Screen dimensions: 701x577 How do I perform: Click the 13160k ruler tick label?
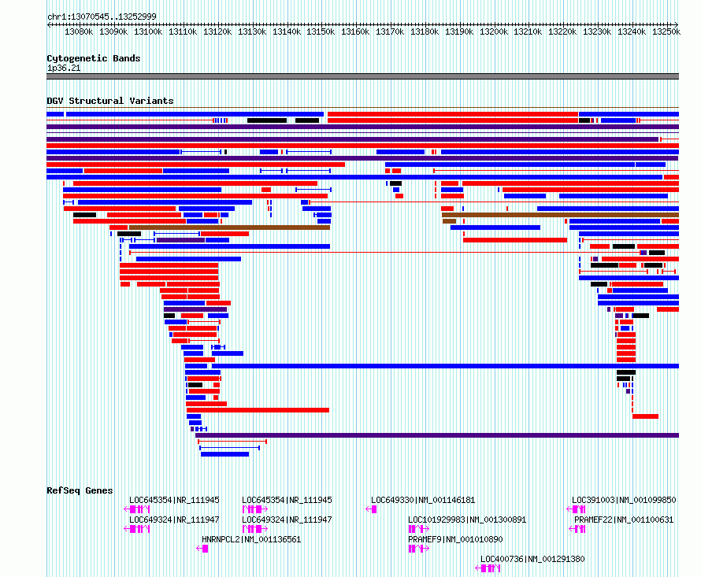[355, 31]
